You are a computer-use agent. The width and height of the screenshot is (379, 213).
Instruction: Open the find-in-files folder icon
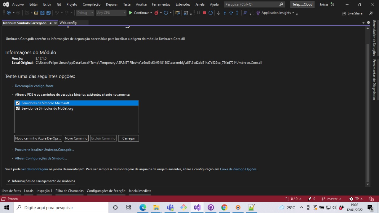pyautogui.click(x=178, y=13)
